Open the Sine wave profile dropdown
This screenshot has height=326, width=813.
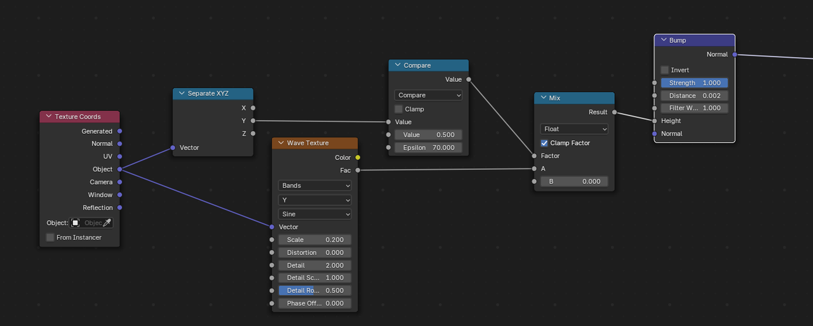pos(314,214)
